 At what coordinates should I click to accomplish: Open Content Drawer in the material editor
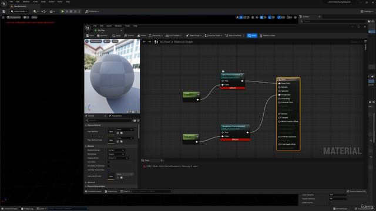(x=93, y=192)
